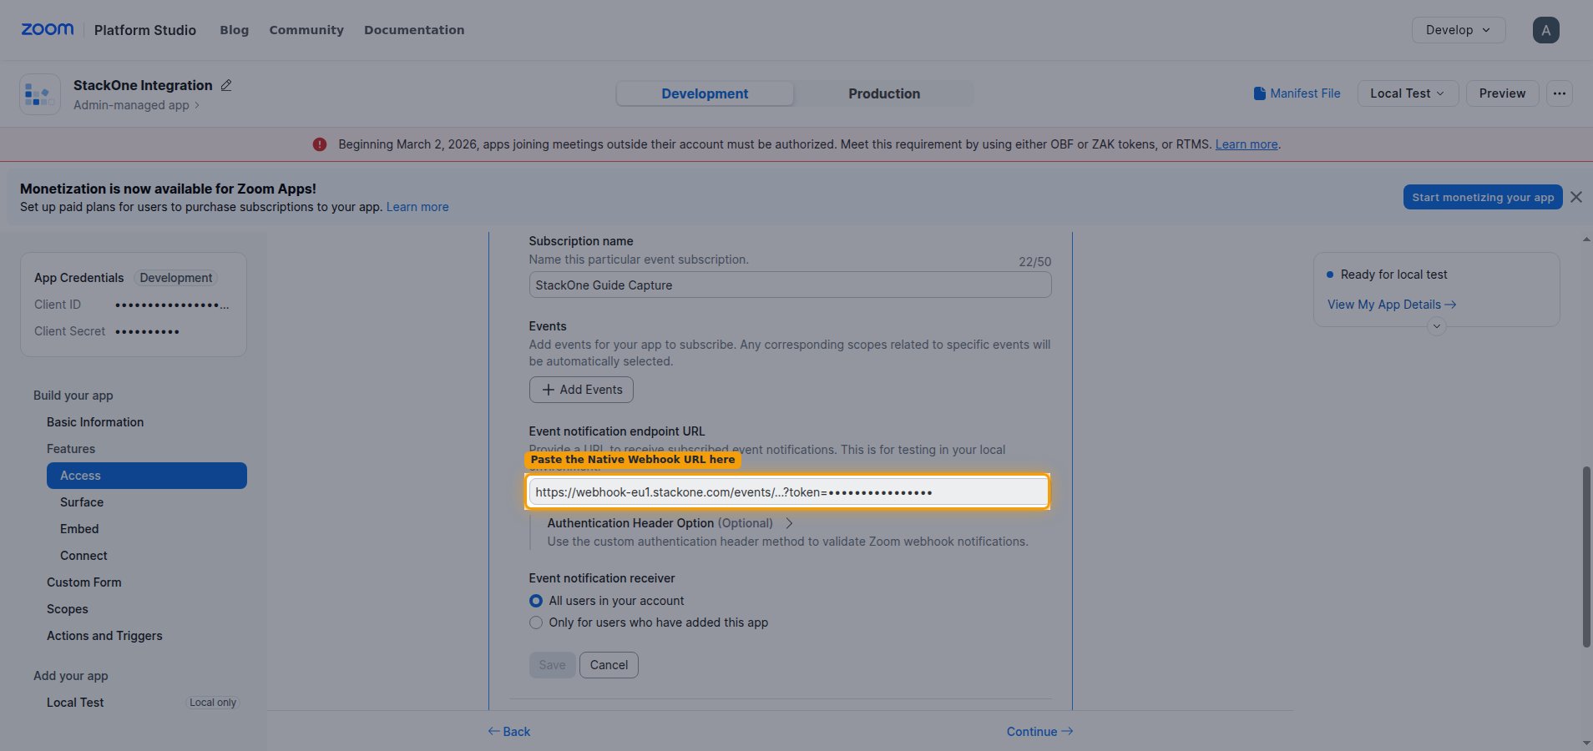Select Access in sidebar
Viewport: 1593px width, 751px height.
coord(147,476)
